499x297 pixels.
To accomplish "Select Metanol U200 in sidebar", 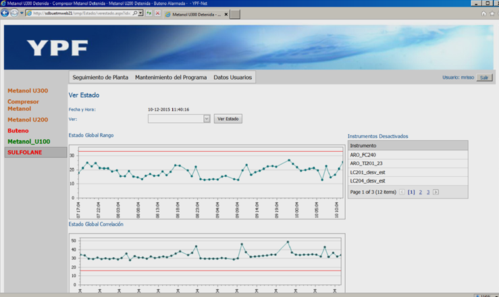I will tap(28, 119).
